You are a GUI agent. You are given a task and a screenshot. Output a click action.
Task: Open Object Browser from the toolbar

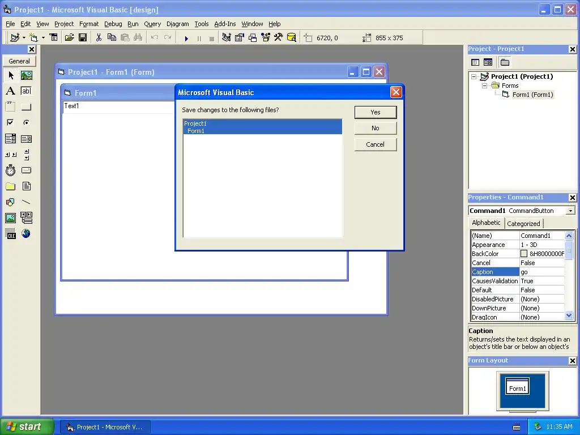coord(266,38)
